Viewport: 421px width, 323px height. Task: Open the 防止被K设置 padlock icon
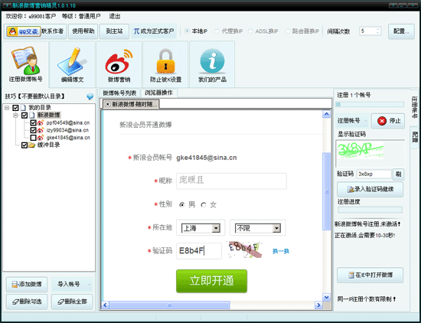click(165, 64)
